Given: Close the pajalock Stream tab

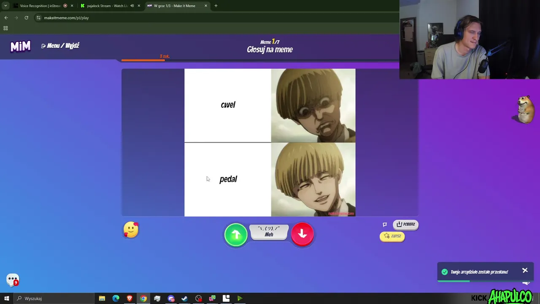Looking at the screenshot, I should click(x=139, y=6).
